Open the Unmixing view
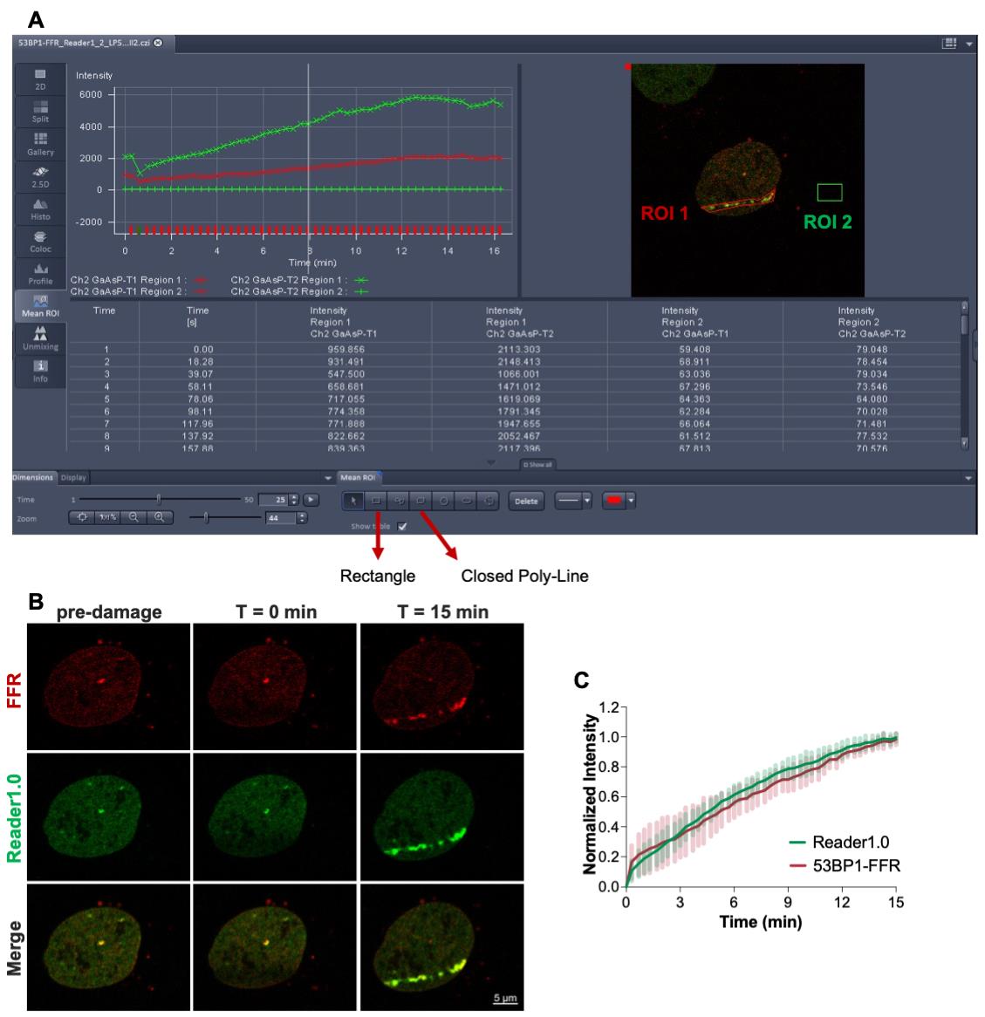The width and height of the screenshot is (985, 1017). click(40, 338)
